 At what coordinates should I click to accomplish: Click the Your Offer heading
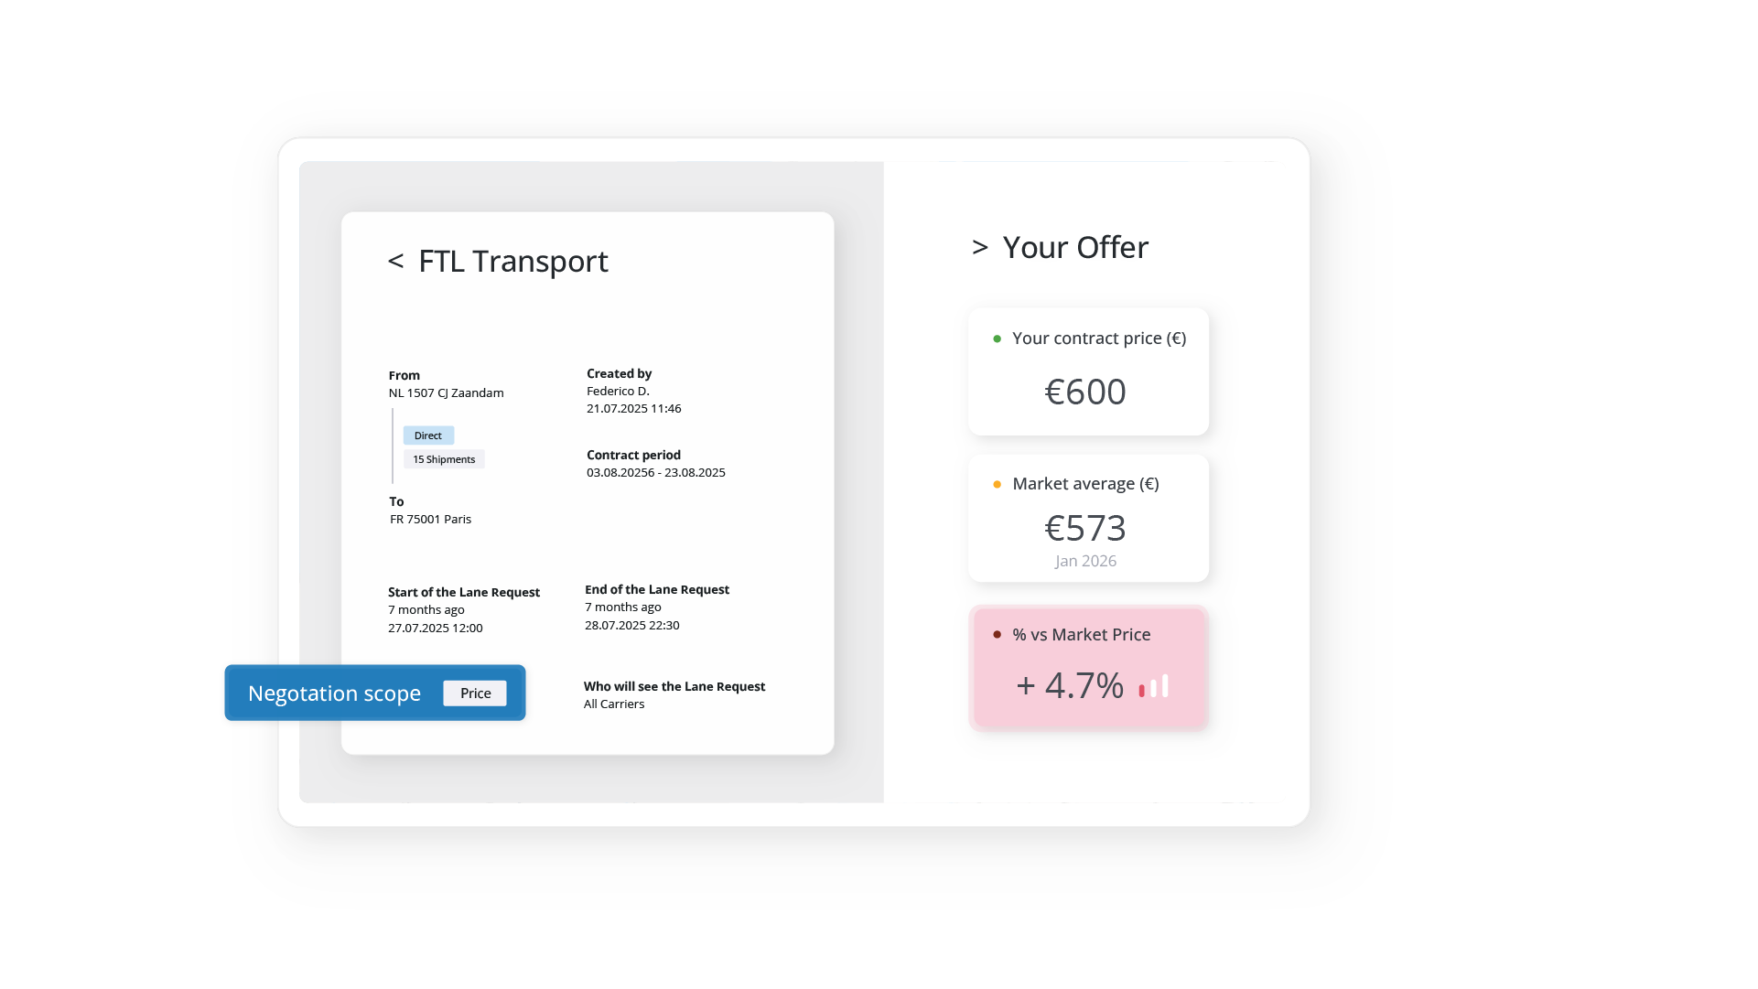[x=1074, y=248]
